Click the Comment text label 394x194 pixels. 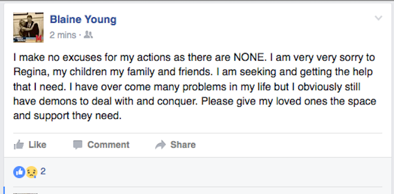[x=108, y=145]
